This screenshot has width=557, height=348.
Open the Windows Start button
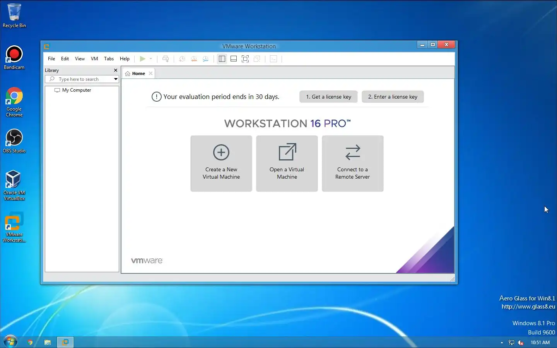click(10, 342)
